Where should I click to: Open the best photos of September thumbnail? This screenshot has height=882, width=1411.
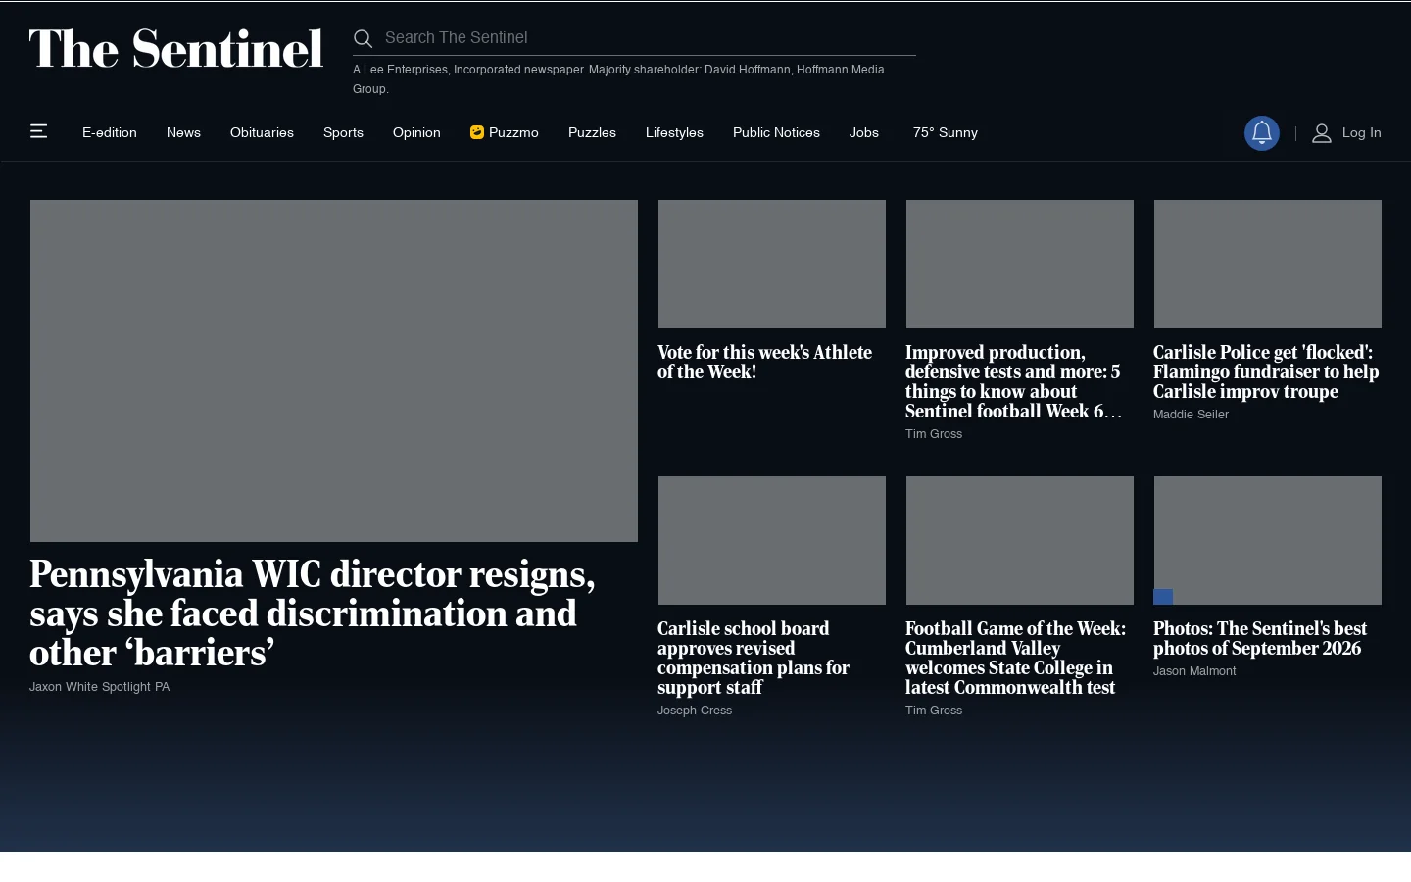tap(1268, 540)
